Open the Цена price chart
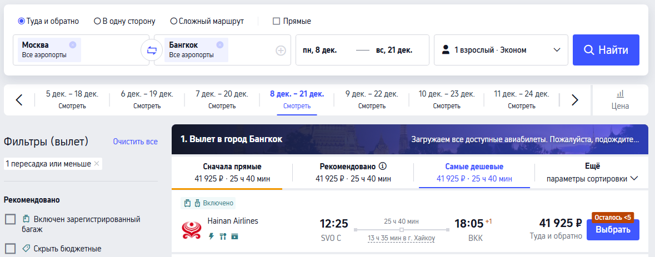Screen dimensions: 655x257 (x=620, y=100)
